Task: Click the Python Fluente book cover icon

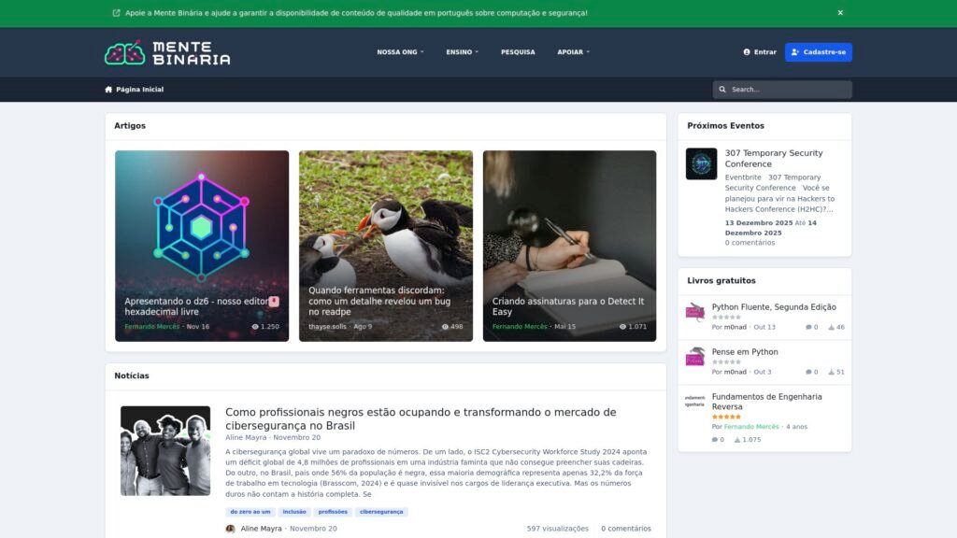Action: tap(694, 311)
